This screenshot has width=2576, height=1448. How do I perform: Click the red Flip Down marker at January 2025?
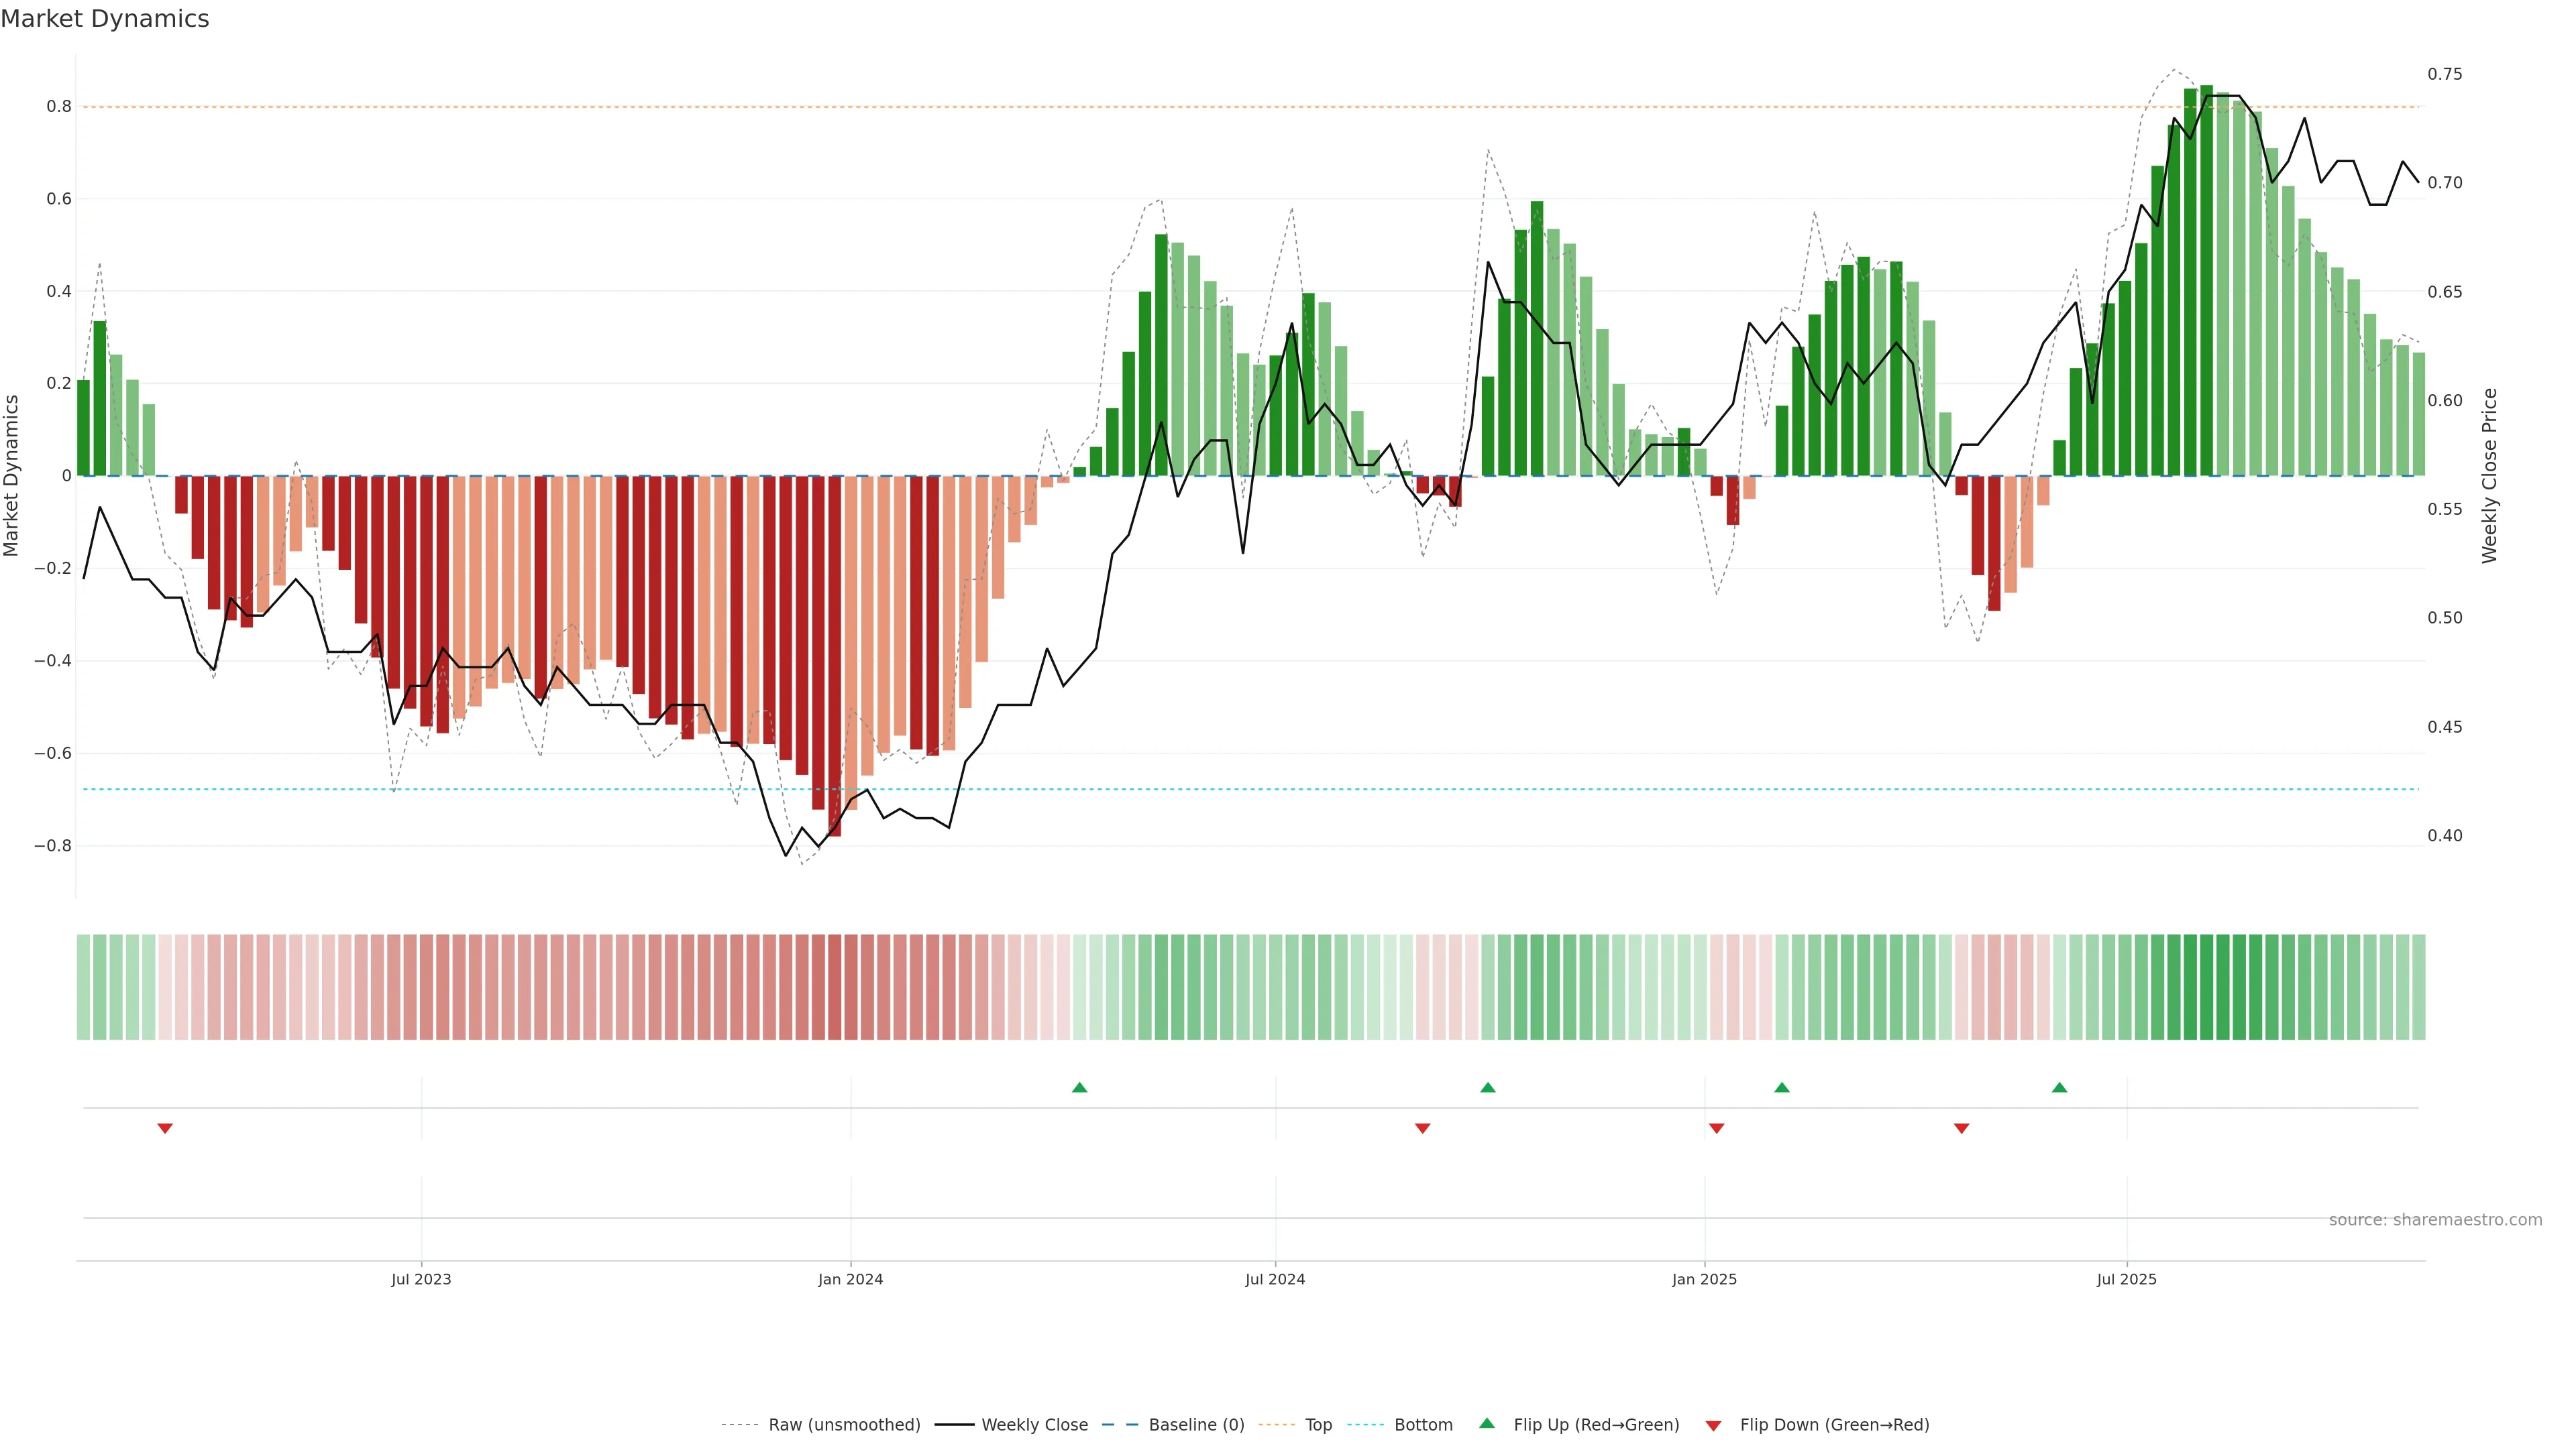click(x=1717, y=1128)
